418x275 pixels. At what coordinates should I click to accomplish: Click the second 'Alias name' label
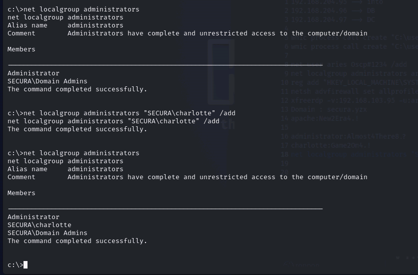point(27,169)
